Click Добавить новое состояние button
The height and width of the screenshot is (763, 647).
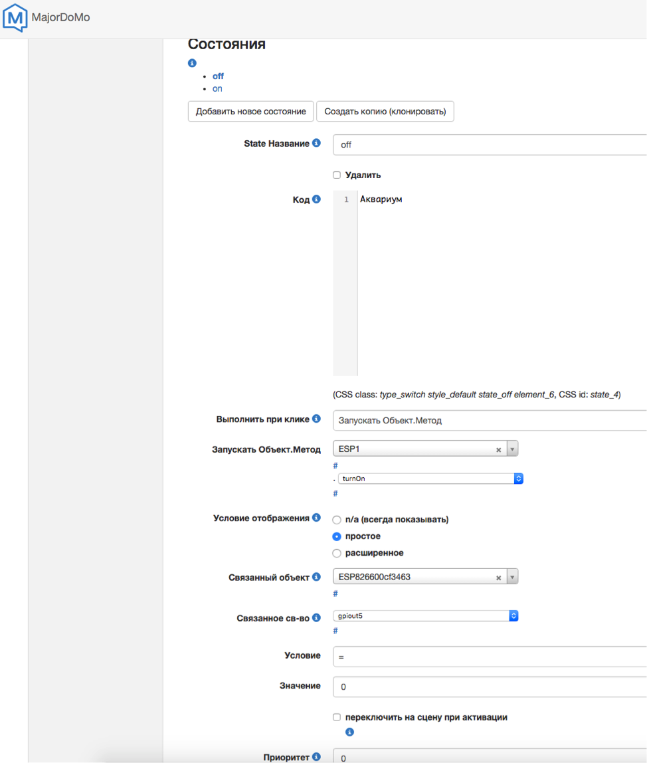[x=250, y=111]
